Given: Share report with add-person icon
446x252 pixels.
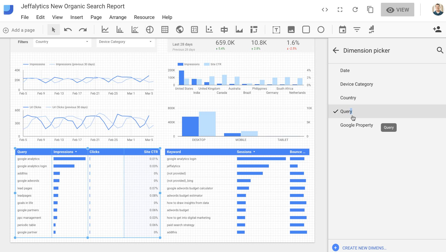Looking at the screenshot, I should pyautogui.click(x=437, y=29).
